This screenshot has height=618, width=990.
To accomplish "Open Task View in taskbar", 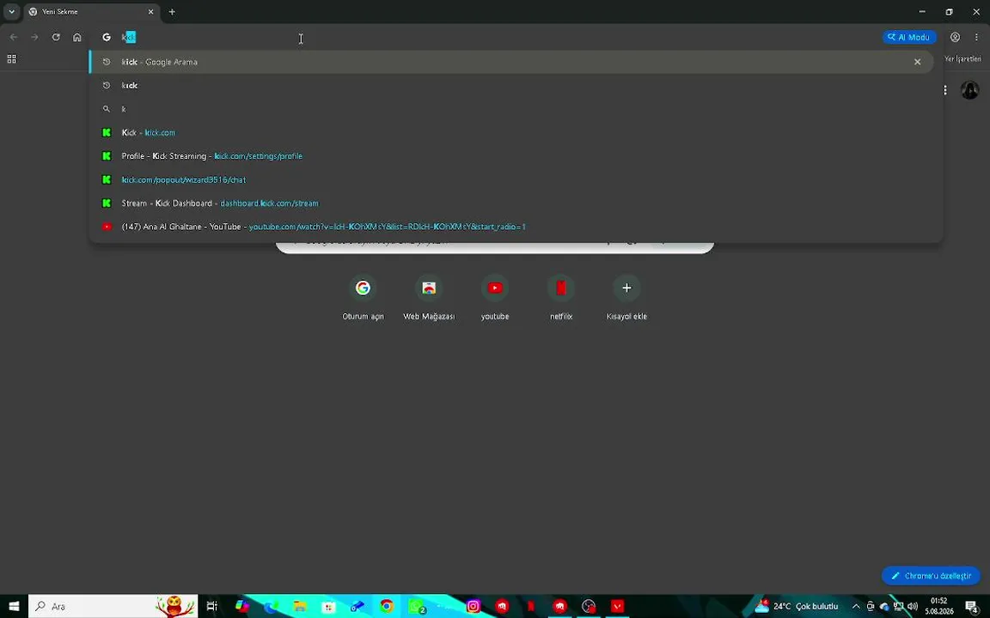I will [212, 606].
